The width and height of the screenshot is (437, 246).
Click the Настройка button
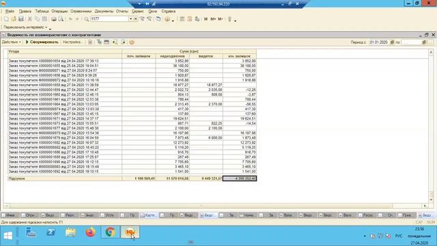(72, 42)
